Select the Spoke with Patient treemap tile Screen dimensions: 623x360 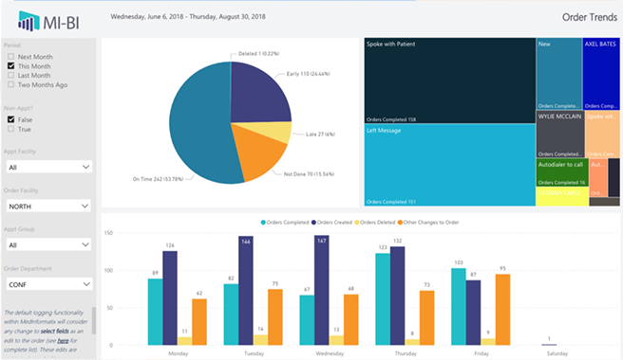pyautogui.click(x=450, y=81)
